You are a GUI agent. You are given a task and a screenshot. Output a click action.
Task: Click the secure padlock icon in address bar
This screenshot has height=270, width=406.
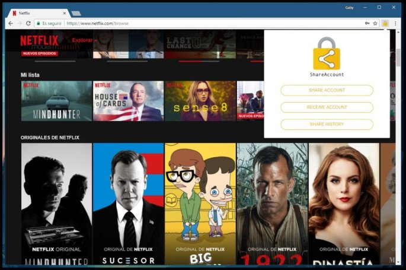click(x=39, y=23)
